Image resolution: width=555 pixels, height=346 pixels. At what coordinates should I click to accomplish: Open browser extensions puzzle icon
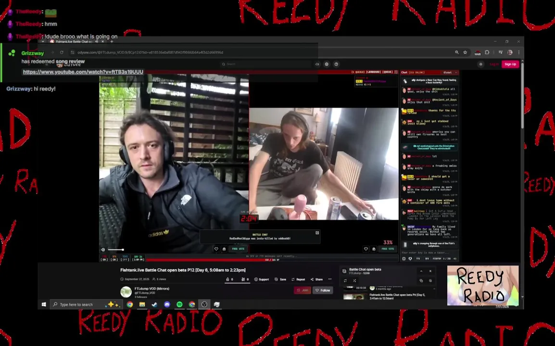[x=487, y=52]
